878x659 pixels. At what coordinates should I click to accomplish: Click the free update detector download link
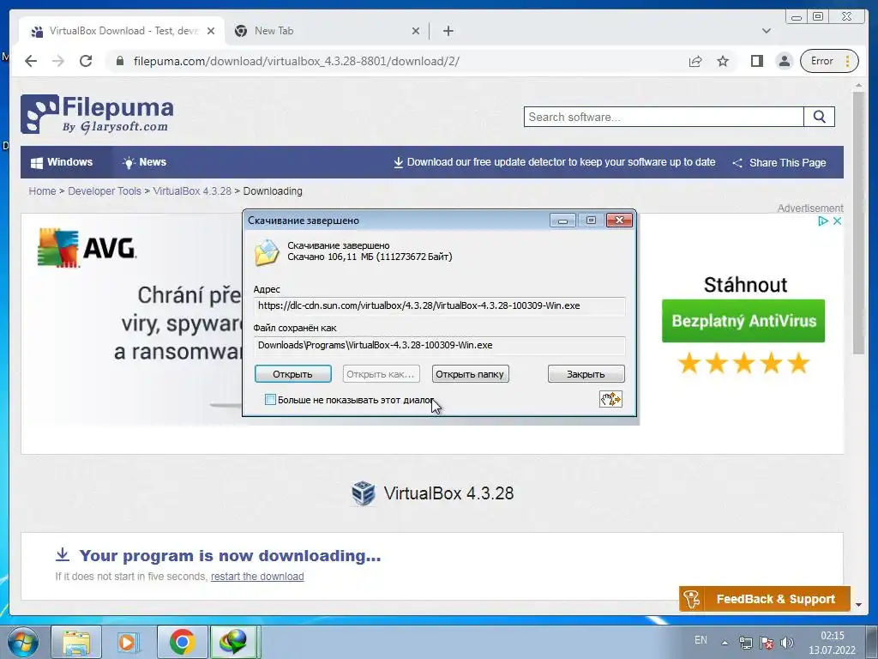(x=555, y=162)
